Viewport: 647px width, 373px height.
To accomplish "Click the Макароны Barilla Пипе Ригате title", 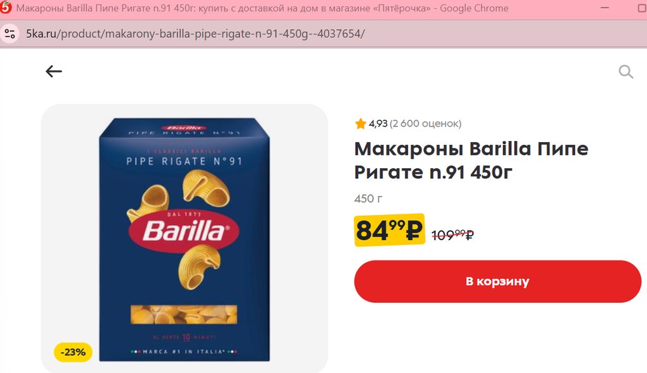I will pyautogui.click(x=471, y=161).
